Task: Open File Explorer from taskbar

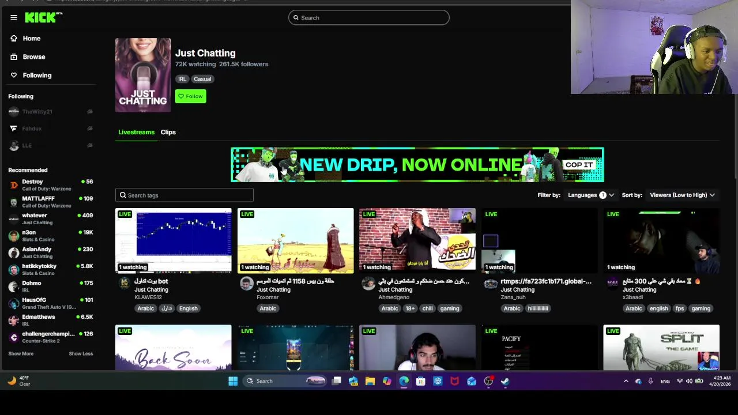Action: pos(370,381)
